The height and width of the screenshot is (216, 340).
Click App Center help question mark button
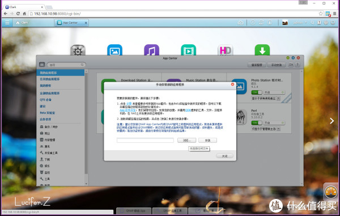(297, 65)
